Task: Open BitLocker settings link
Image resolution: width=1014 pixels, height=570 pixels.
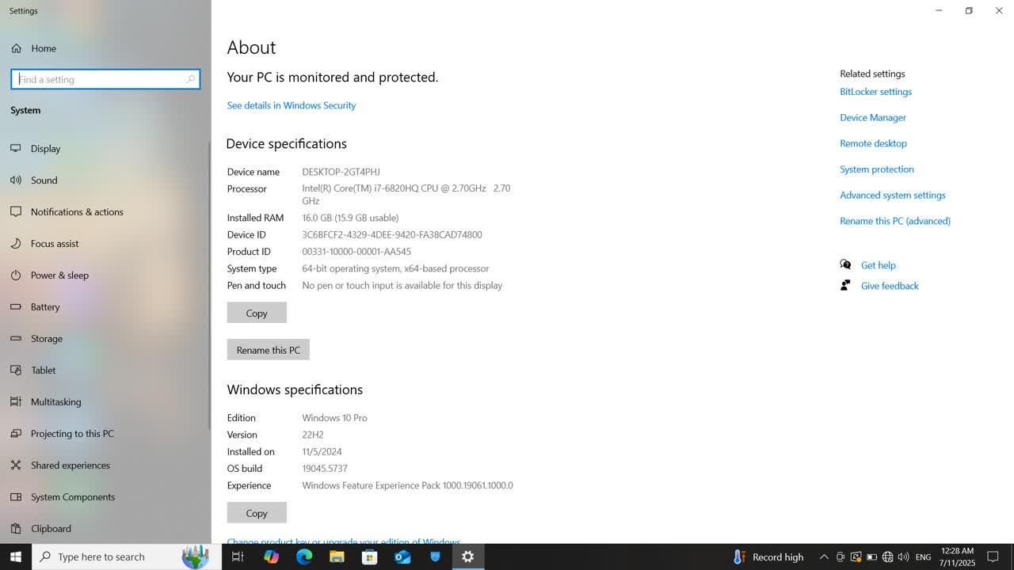Action: (875, 92)
